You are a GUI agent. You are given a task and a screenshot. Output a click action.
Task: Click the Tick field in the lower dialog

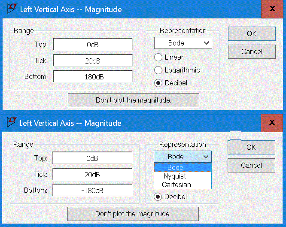[92, 174]
